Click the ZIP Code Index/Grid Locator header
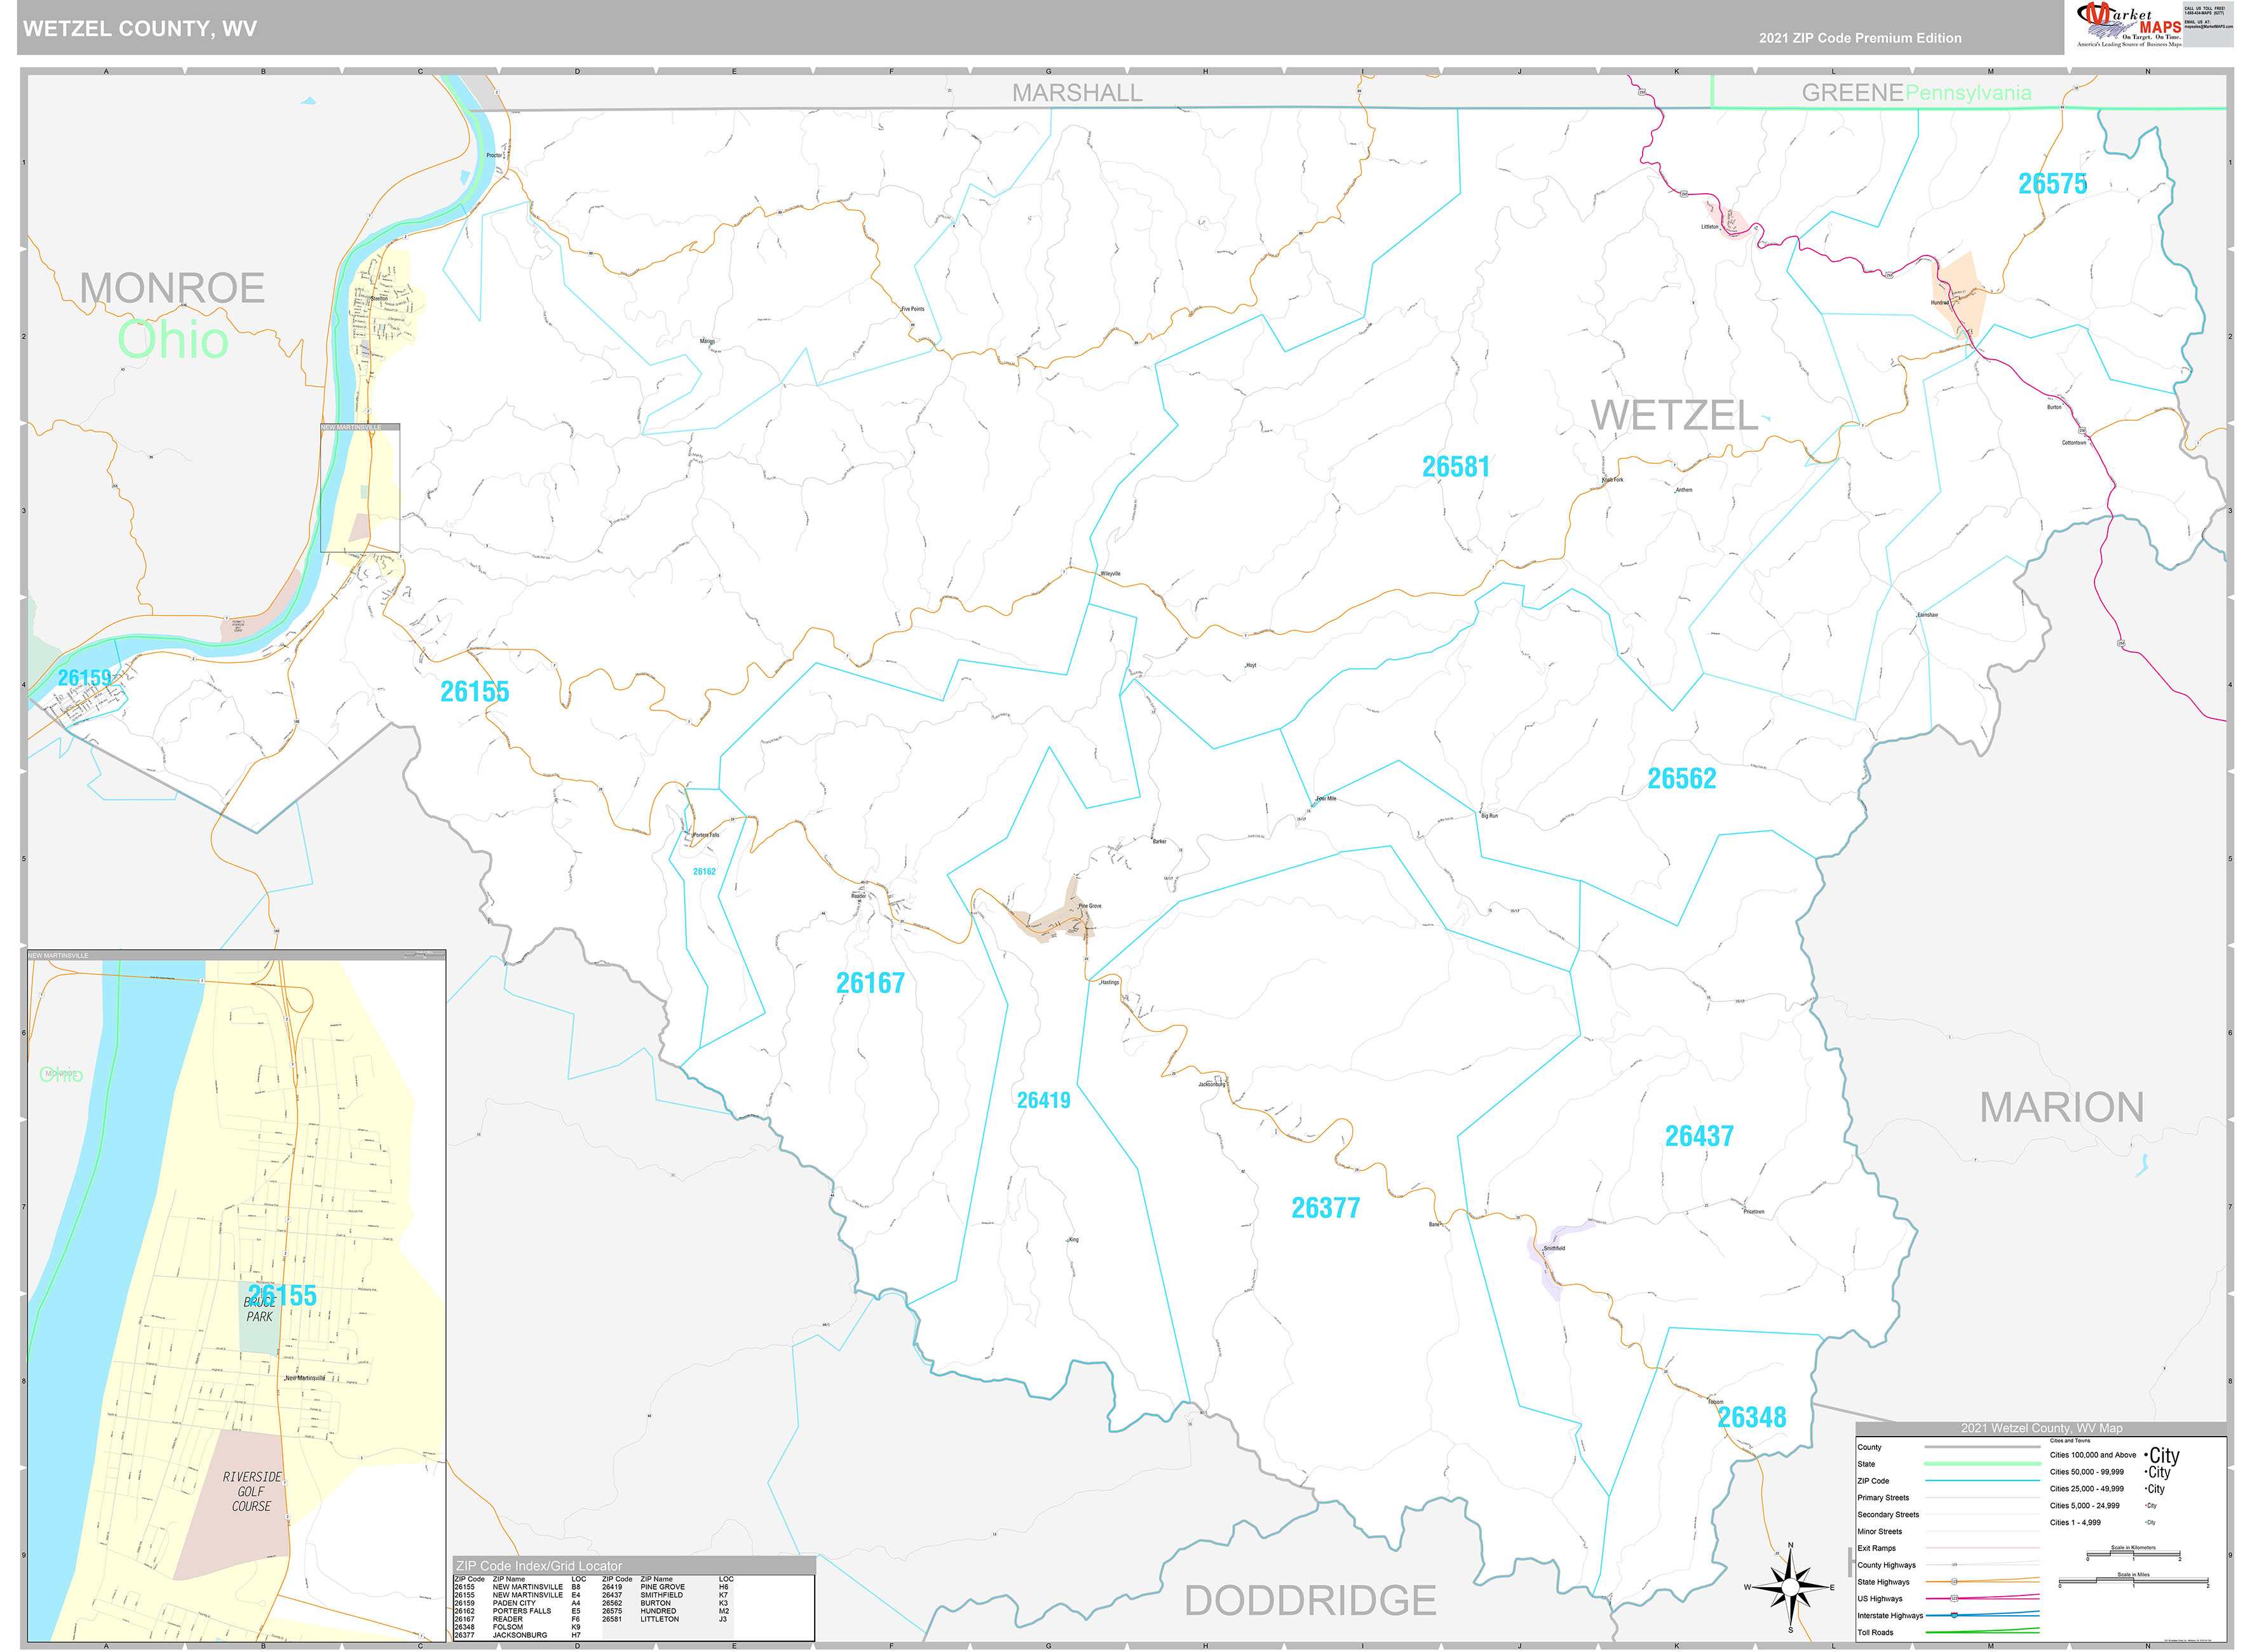Image resolution: width=2245 pixels, height=1652 pixels. (x=539, y=1566)
